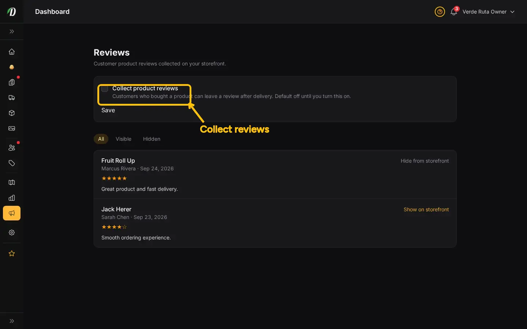The height and width of the screenshot is (329, 527).
Task: Open the customers people icon in sidebar
Action: pyautogui.click(x=12, y=148)
